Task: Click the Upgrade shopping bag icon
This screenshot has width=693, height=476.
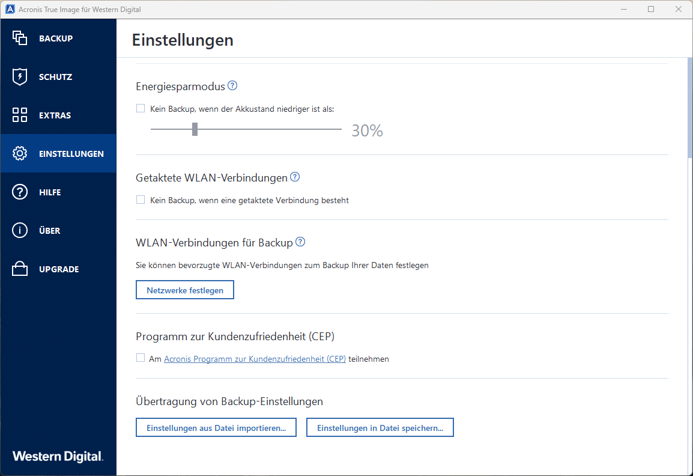Action: tap(20, 269)
